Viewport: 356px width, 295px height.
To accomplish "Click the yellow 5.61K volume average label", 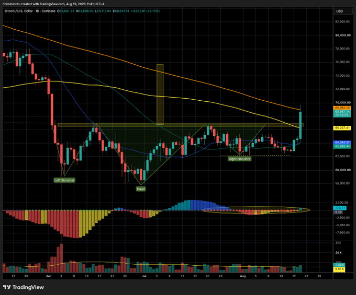I will click(x=339, y=269).
